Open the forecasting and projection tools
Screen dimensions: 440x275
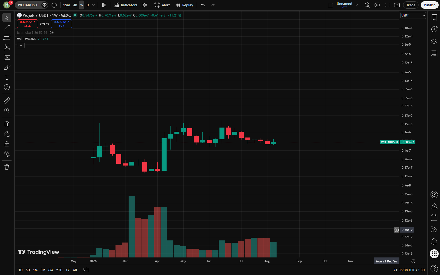click(x=7, y=57)
